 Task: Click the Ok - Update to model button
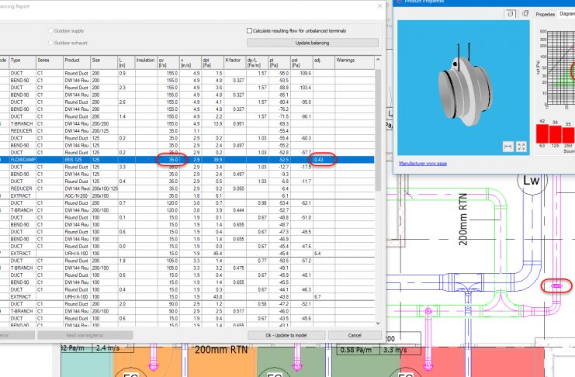click(288, 335)
